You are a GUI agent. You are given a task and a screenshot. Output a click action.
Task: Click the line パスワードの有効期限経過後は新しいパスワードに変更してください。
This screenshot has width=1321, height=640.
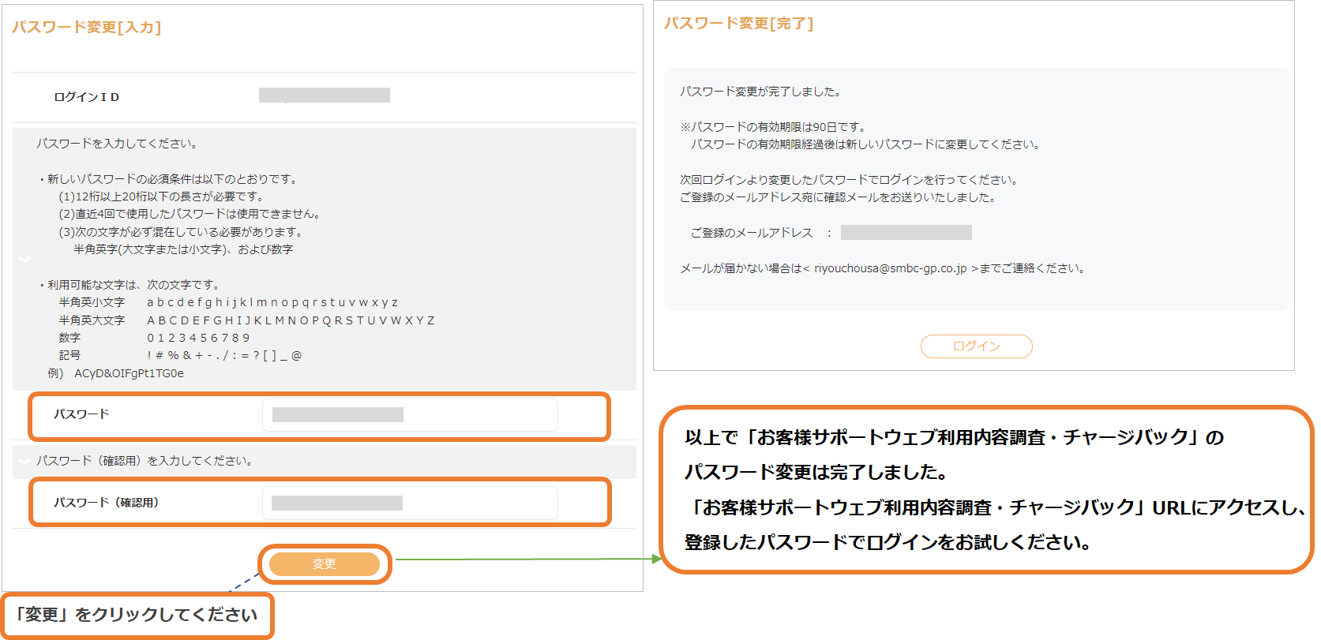[865, 144]
